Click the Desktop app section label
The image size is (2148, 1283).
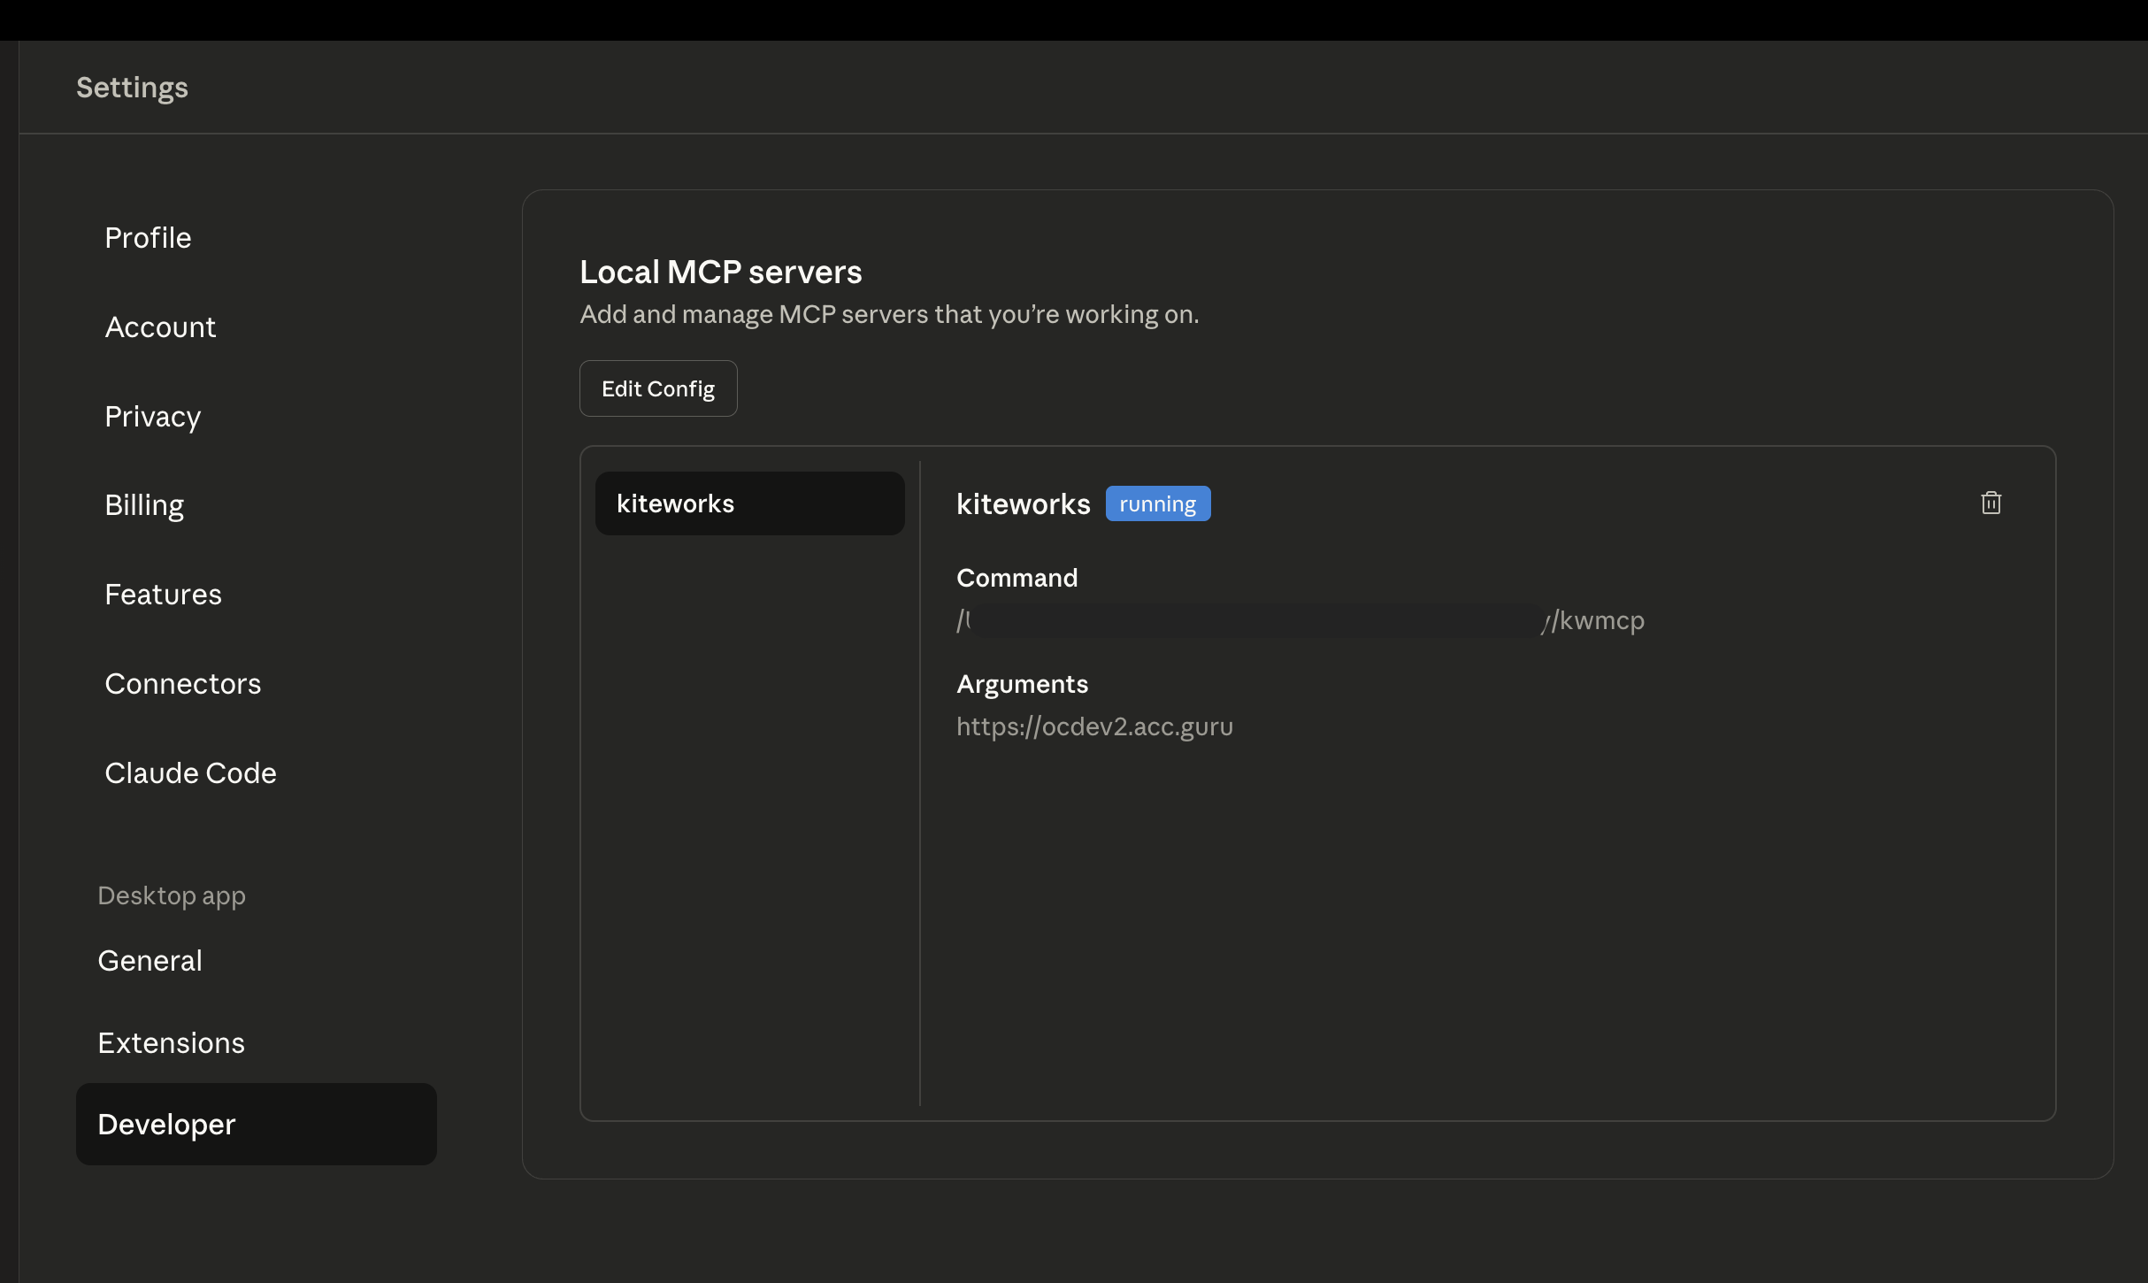tap(172, 895)
